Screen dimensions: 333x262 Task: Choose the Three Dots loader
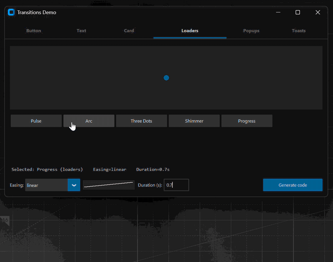(142, 121)
